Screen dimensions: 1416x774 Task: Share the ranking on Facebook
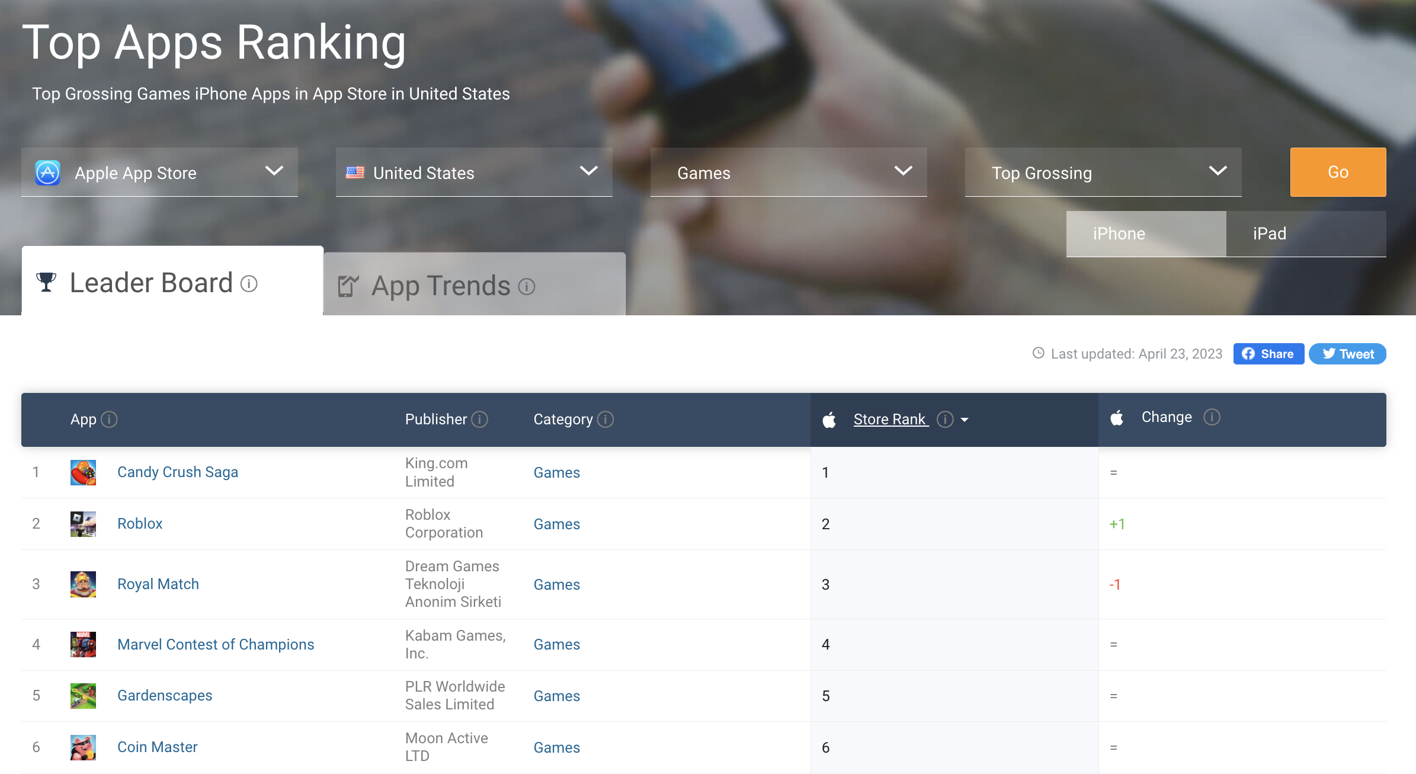click(1268, 354)
